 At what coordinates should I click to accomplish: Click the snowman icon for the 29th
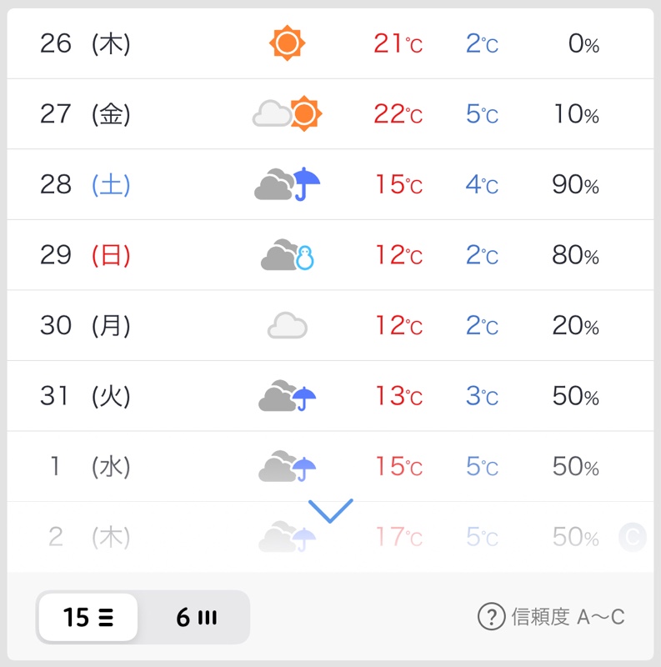click(x=287, y=255)
